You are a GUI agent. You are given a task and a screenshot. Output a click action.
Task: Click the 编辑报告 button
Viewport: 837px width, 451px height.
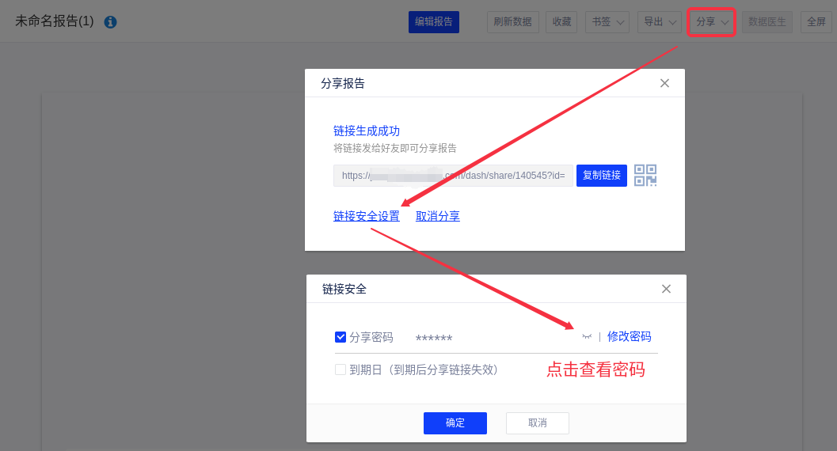click(x=434, y=22)
